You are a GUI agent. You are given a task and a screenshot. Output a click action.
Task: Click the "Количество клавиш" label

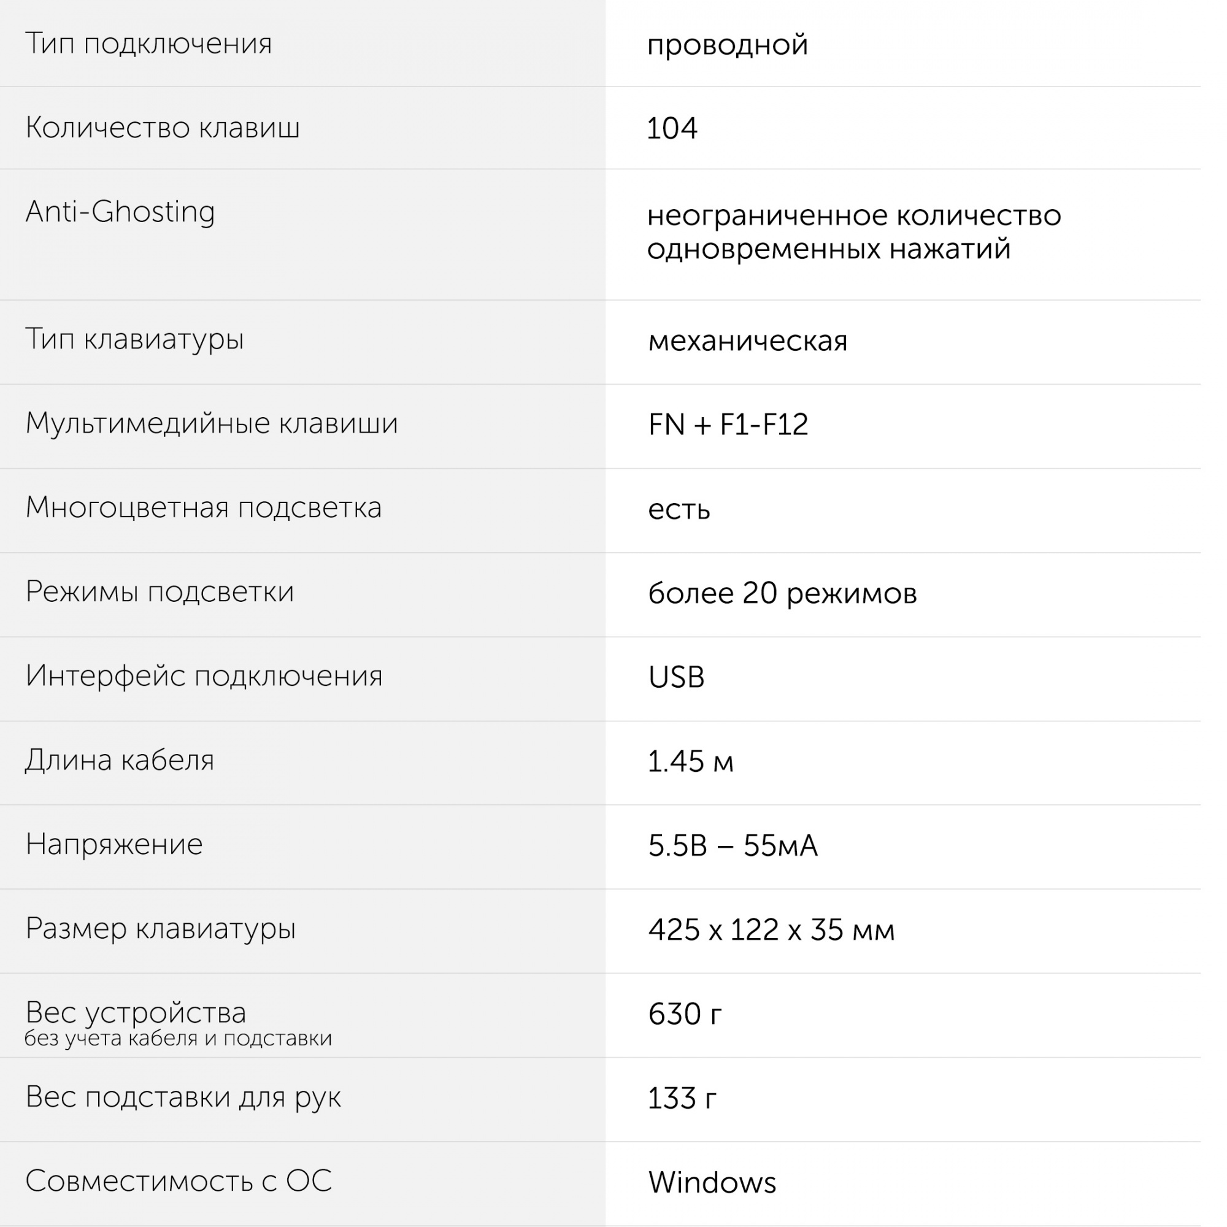(x=162, y=128)
